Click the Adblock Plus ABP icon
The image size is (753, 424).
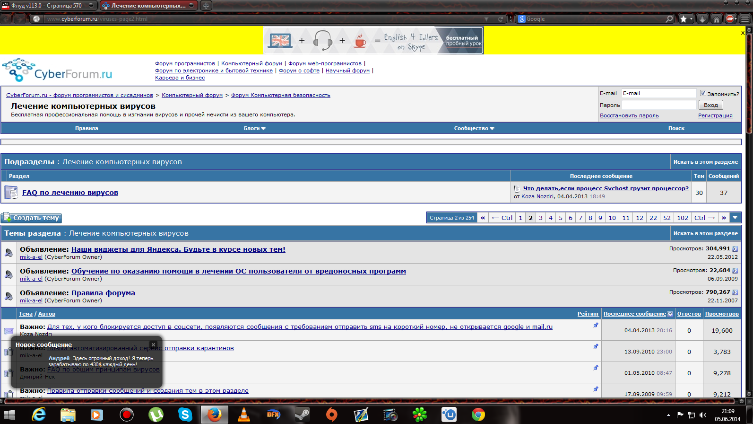pyautogui.click(x=730, y=19)
